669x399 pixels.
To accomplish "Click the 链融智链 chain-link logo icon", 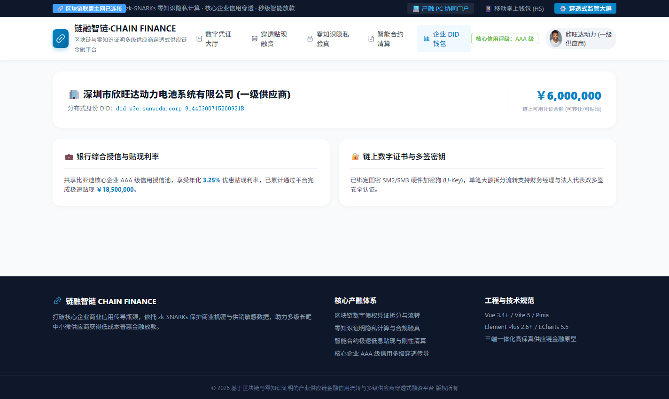I will (61, 39).
